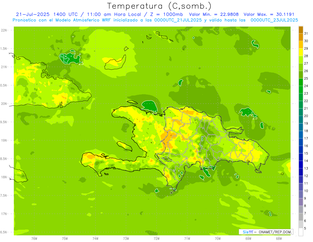
Task: Click the yellow 28–29 colorbar segment
Action: (x=301, y=52)
